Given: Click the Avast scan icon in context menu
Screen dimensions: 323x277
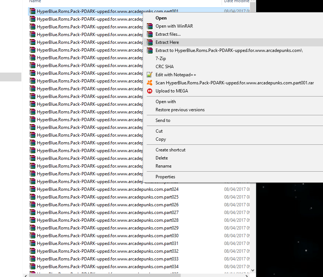Looking at the screenshot, I should [150, 83].
